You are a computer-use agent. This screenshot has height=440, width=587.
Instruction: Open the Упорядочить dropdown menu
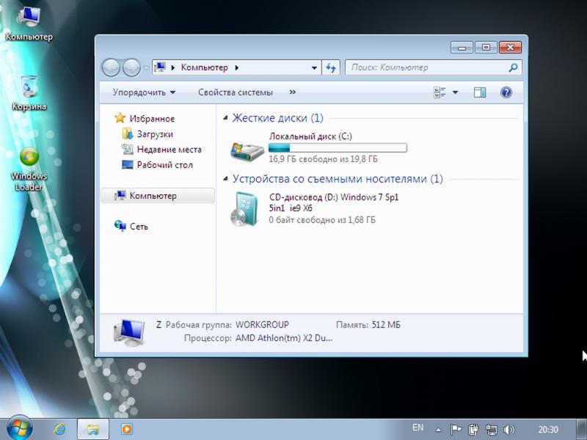click(144, 92)
